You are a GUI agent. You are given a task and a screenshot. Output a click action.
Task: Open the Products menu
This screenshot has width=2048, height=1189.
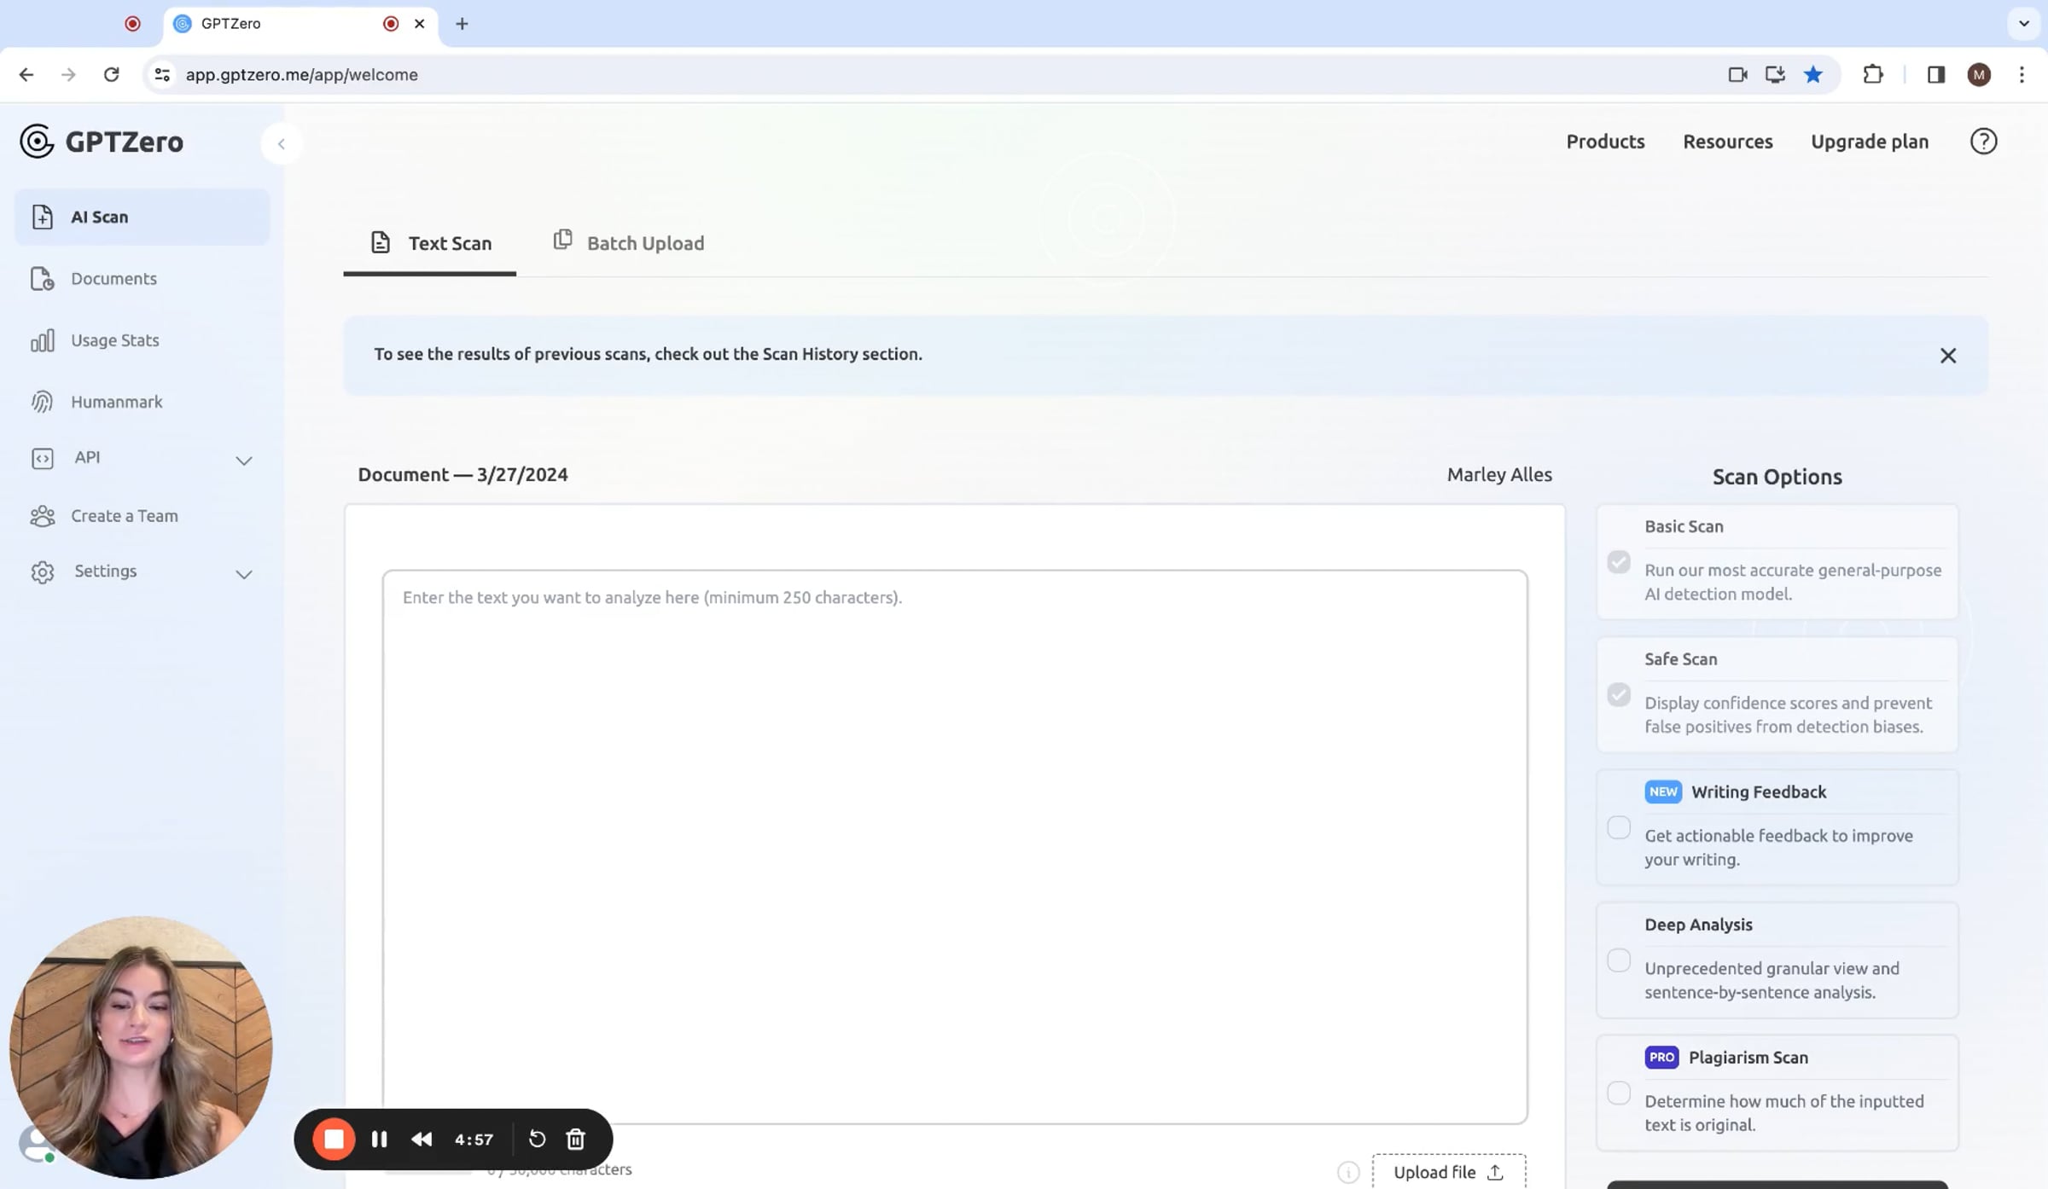pos(1605,142)
